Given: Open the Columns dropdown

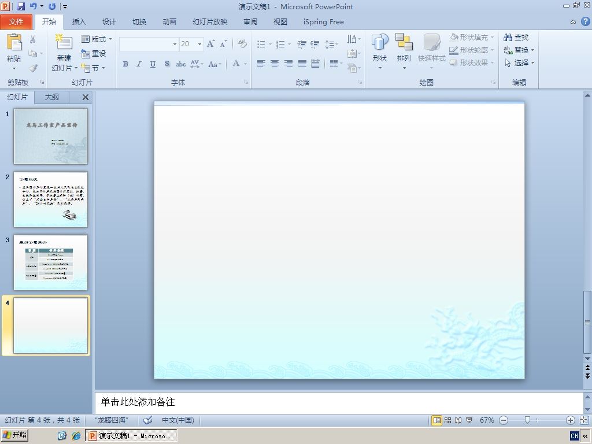Looking at the screenshot, I should (335, 64).
